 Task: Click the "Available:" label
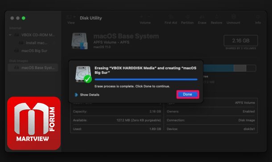[x=80, y=120]
